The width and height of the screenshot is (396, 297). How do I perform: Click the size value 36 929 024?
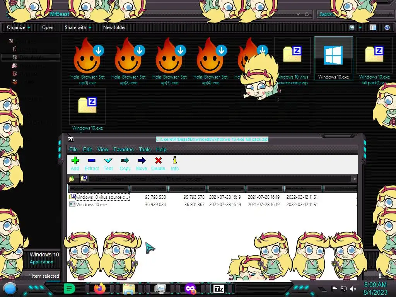click(155, 204)
